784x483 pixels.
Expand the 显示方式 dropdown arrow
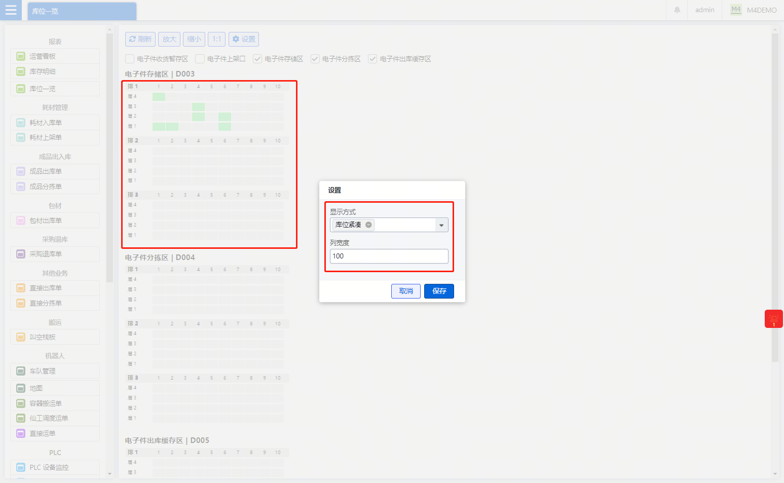(441, 225)
